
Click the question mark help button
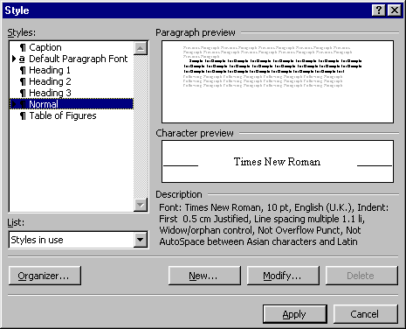pos(379,10)
